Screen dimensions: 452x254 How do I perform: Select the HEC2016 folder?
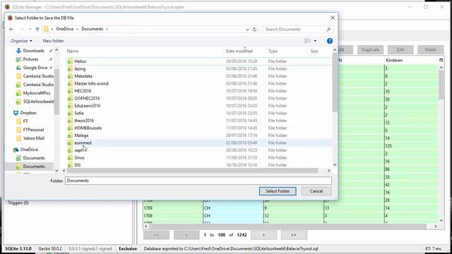[83, 91]
